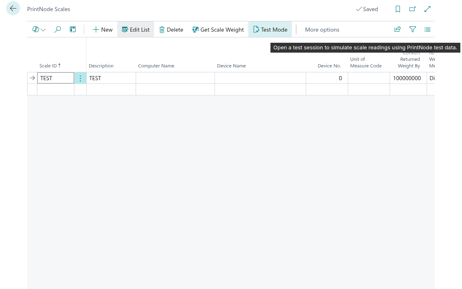
Task: Click the share icon
Action: [x=397, y=30]
